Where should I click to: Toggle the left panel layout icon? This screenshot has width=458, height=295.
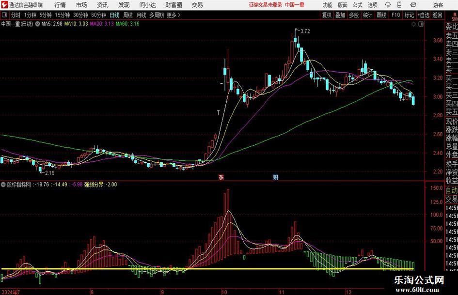[4, 15]
